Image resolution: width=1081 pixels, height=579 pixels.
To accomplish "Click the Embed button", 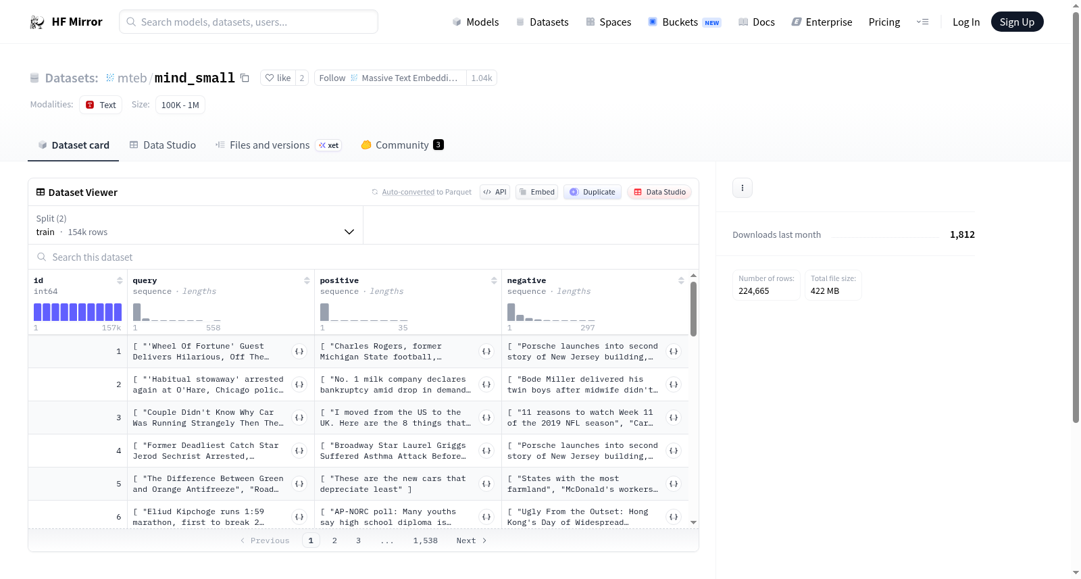I will click(536, 192).
